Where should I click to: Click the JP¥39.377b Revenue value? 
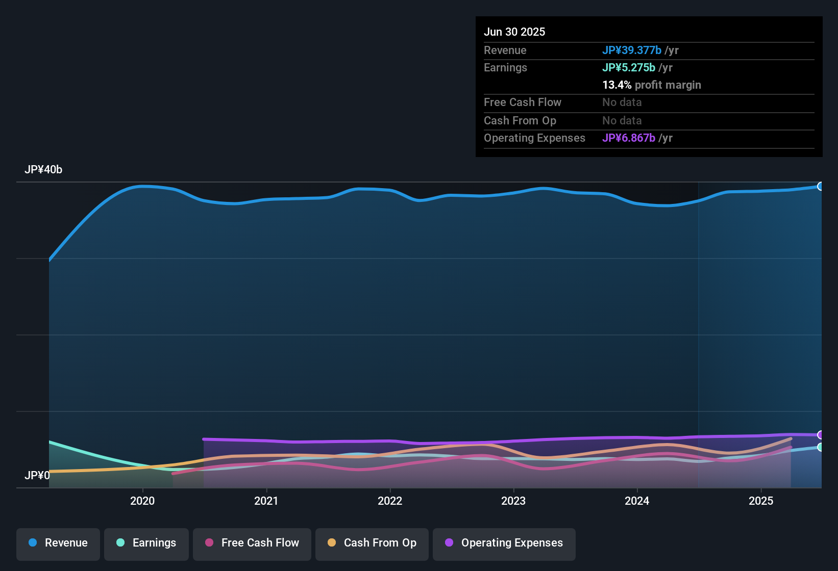[x=632, y=50]
